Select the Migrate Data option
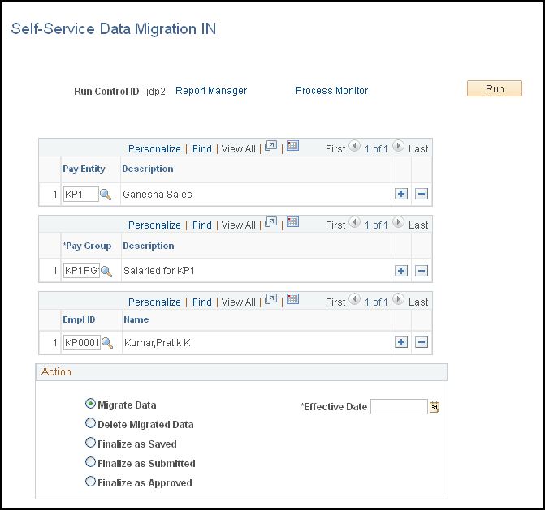Viewport: 545px width, 510px height. coord(90,404)
